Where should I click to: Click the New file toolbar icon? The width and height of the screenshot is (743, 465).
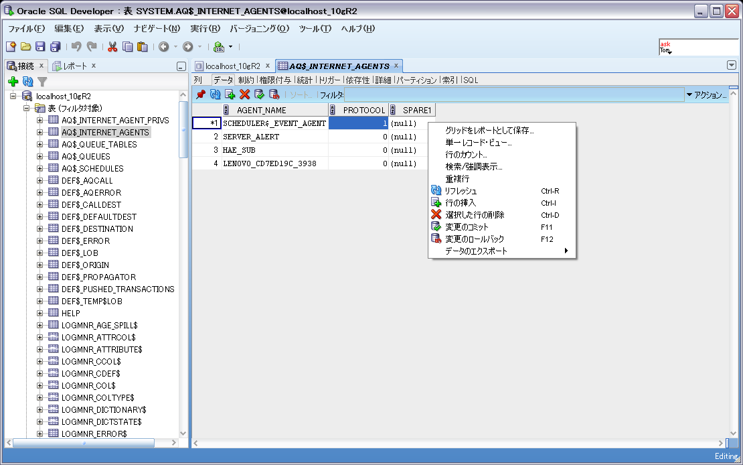tap(11, 46)
